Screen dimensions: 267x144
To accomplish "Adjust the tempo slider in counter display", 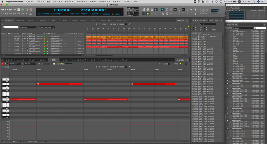I will [106, 14].
